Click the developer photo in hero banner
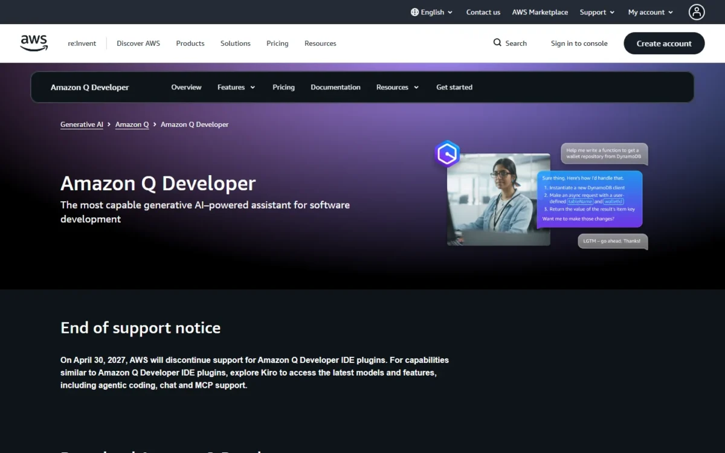 tap(498, 199)
